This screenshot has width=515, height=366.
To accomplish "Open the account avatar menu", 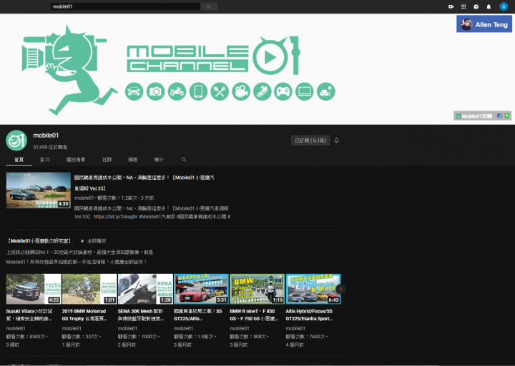I will (504, 6).
